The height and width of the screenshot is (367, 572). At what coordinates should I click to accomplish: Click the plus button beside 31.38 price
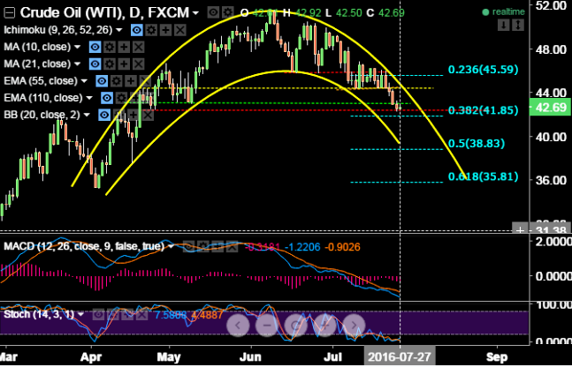(x=520, y=228)
